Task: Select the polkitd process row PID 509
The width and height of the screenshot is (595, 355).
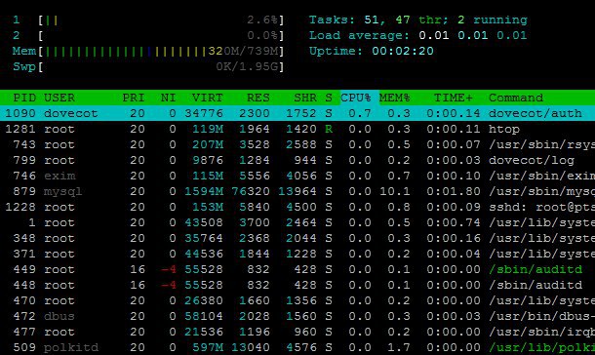Action: pyautogui.click(x=297, y=347)
